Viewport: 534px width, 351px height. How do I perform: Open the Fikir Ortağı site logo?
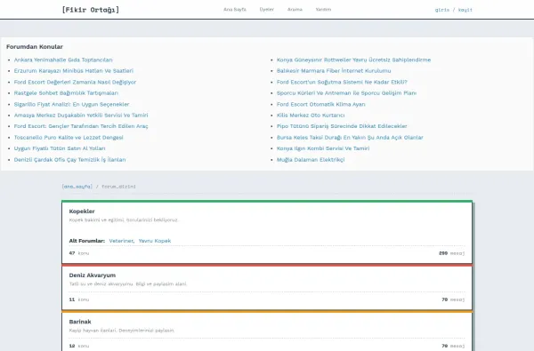(90, 10)
